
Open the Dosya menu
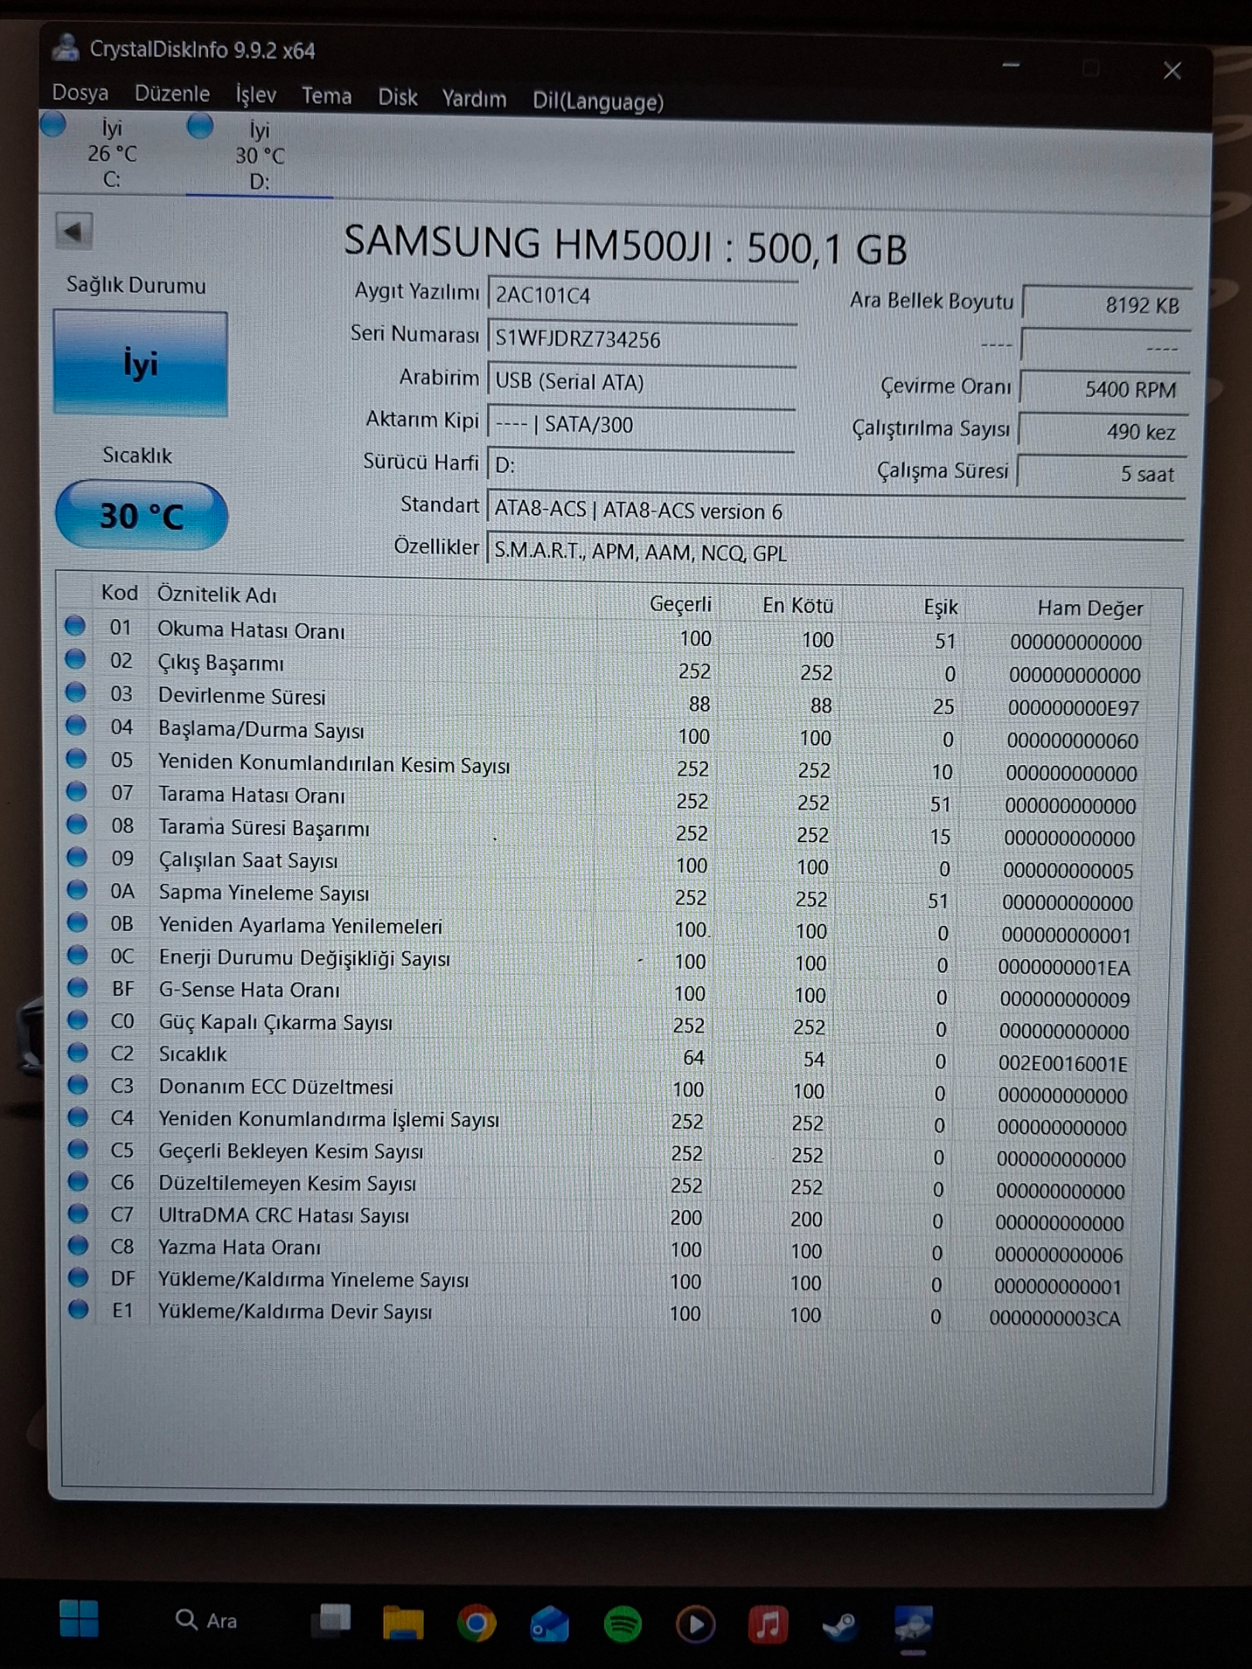[x=80, y=93]
